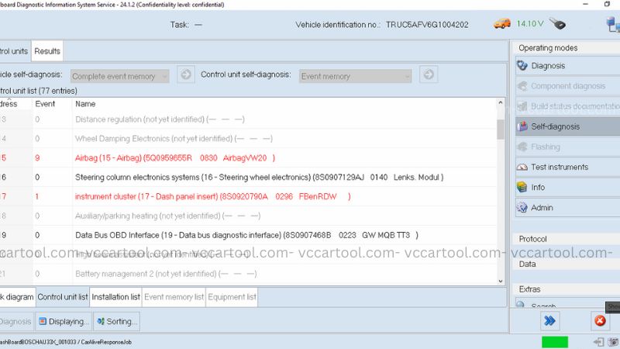The height and width of the screenshot is (349, 620).
Task: Click the 14.10 V voltage reading
Action: [530, 24]
